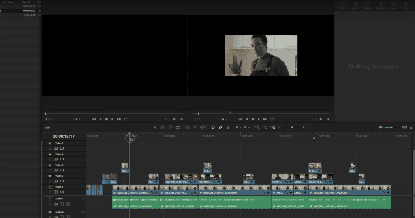The height and width of the screenshot is (218, 415).
Task: Open the Transition tab in Inspector
Action: (381, 5)
